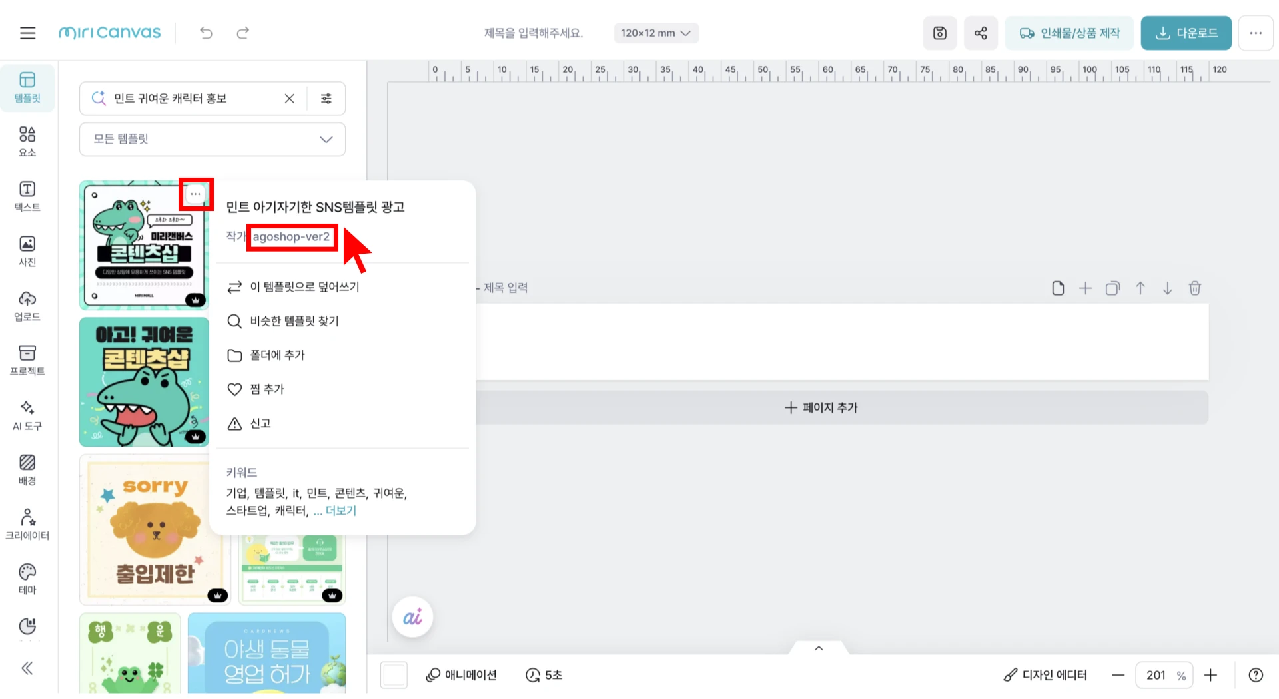Screen dimensions: 1279x699
Task: Expand the 120×12 mm size dropdown
Action: (655, 33)
